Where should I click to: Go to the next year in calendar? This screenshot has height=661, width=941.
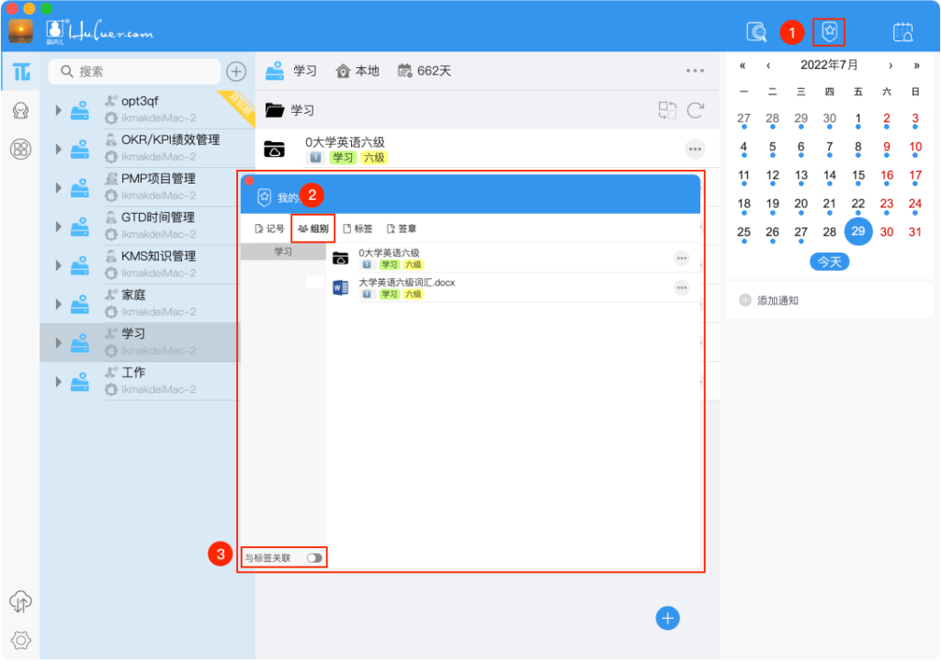[916, 65]
